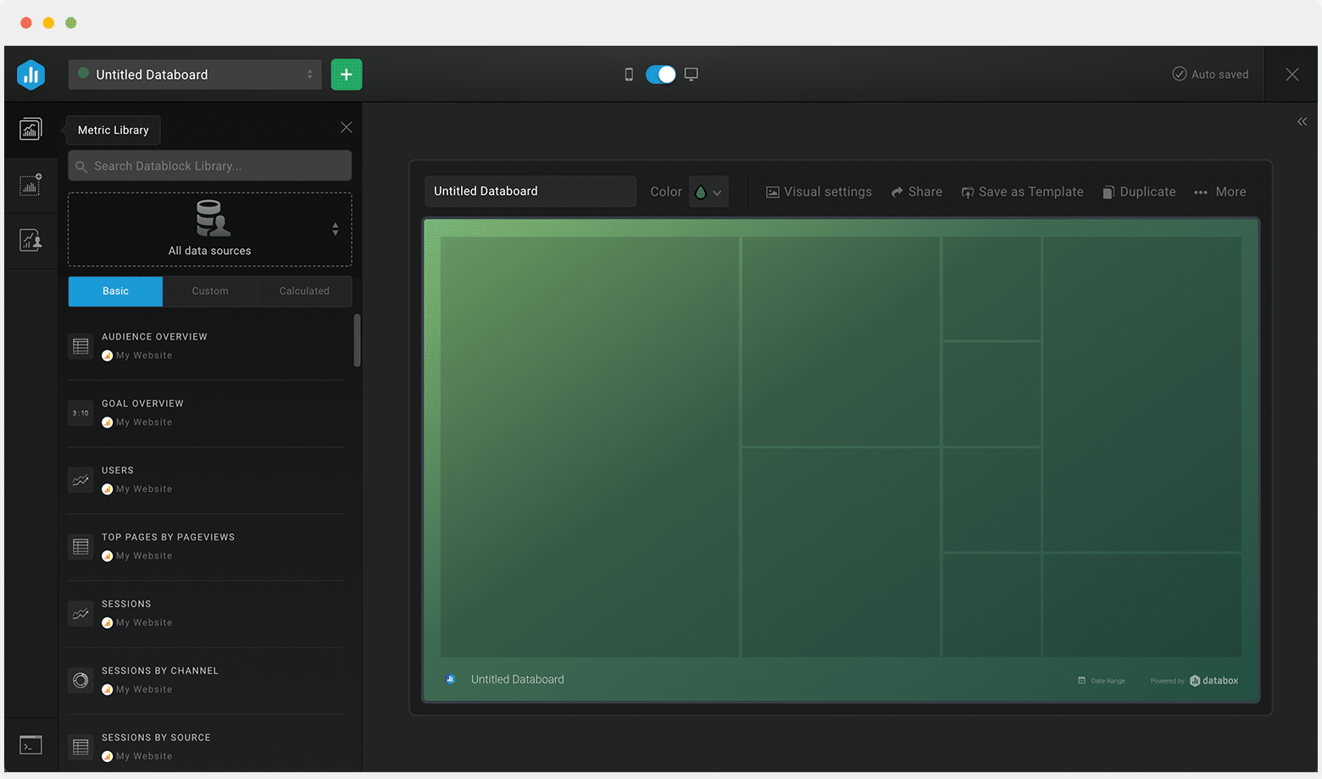The height and width of the screenshot is (779, 1322).
Task: Click the Databox logo in top left
Action: click(x=31, y=74)
